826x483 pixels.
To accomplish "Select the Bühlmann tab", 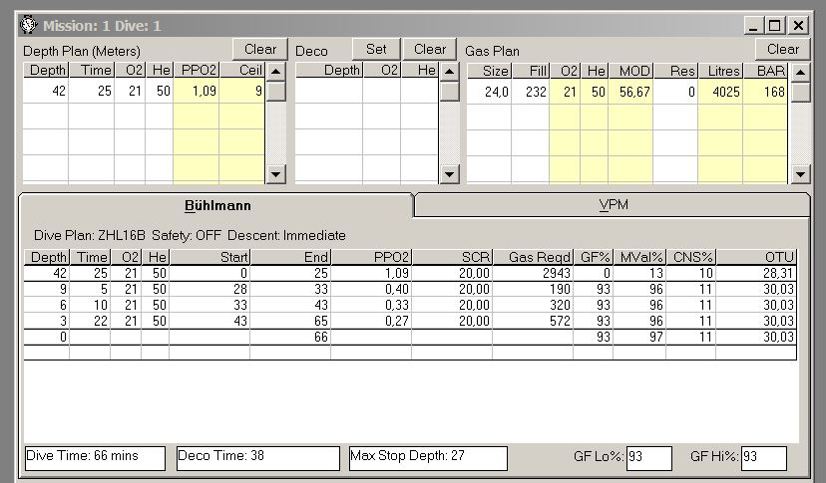I will [217, 205].
